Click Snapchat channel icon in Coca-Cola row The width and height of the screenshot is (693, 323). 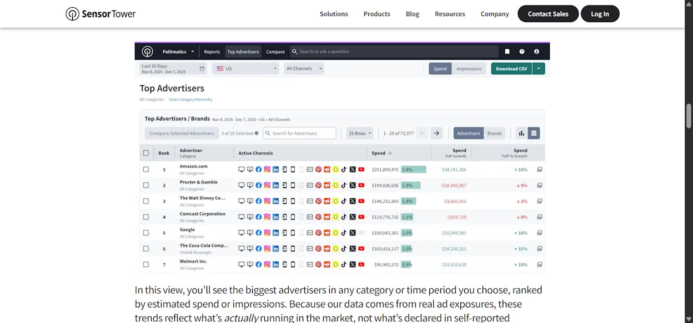click(335, 249)
